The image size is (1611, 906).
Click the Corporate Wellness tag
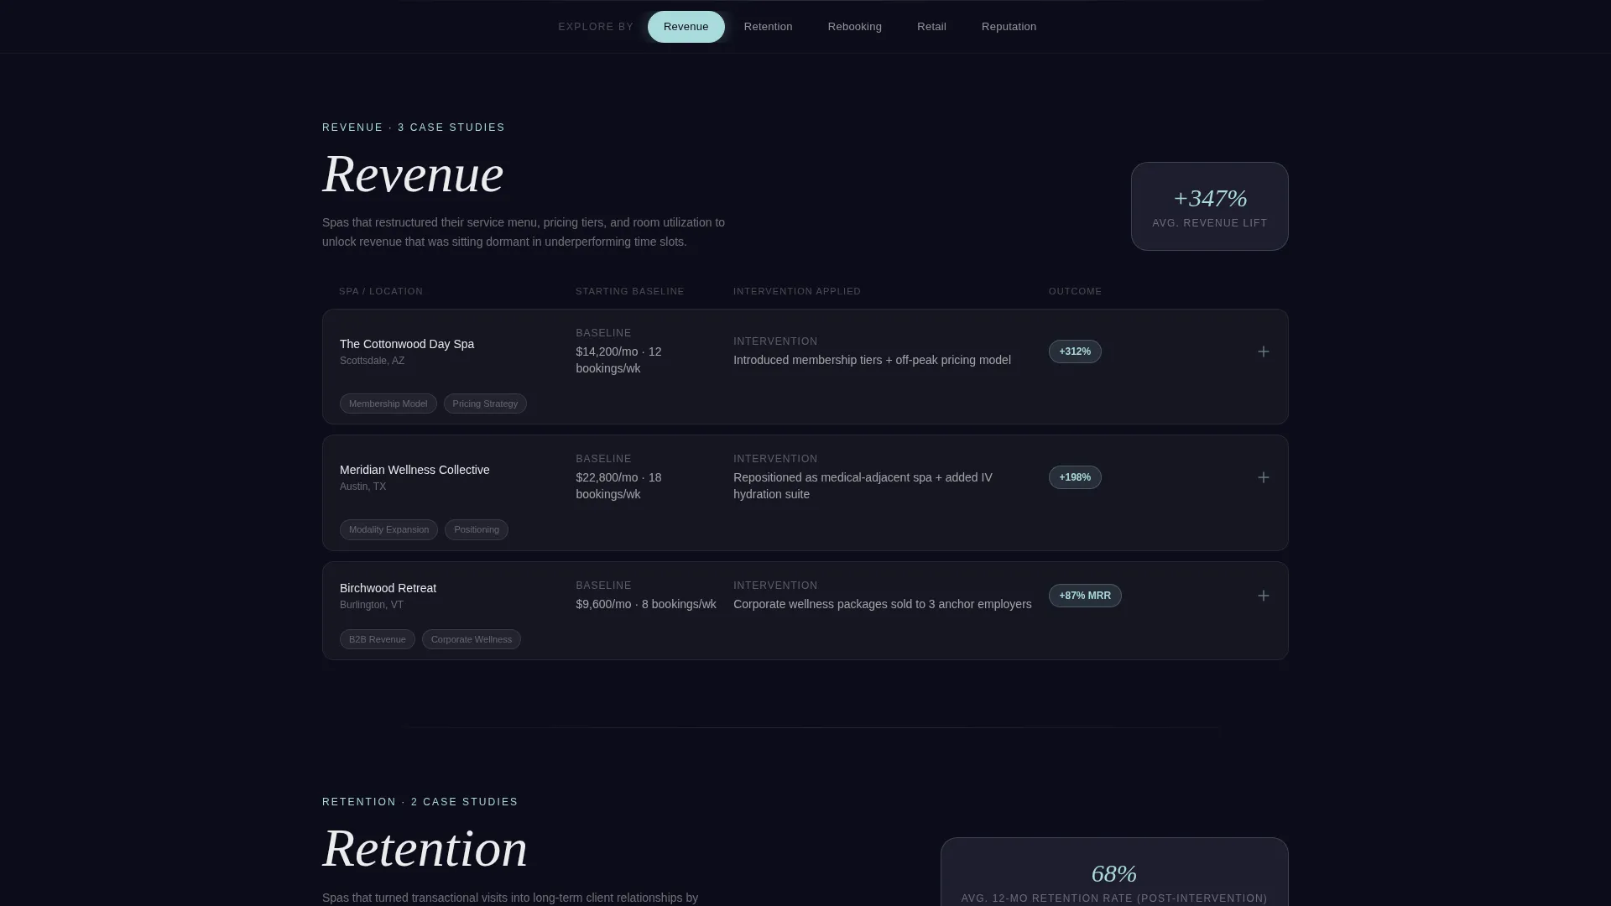coord(471,639)
